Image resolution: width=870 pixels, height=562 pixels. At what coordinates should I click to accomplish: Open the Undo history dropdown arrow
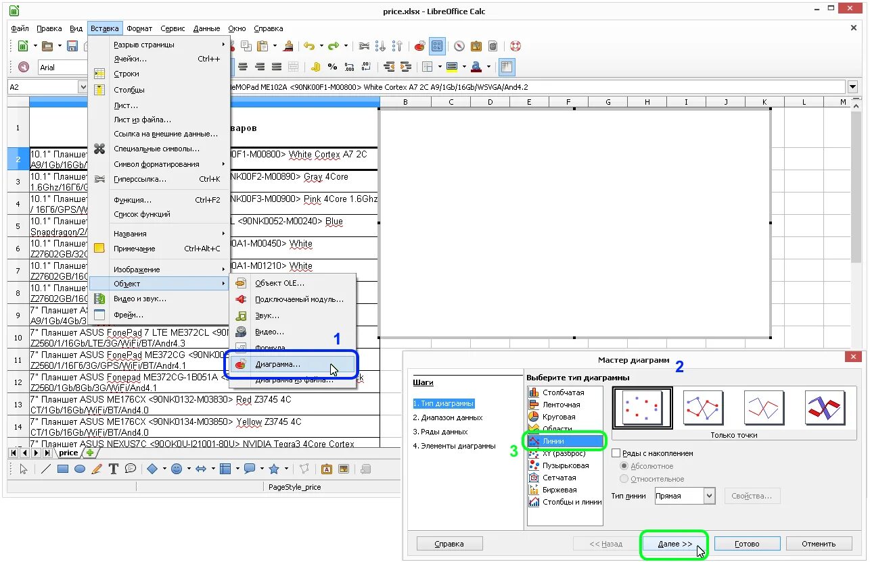pos(321,46)
